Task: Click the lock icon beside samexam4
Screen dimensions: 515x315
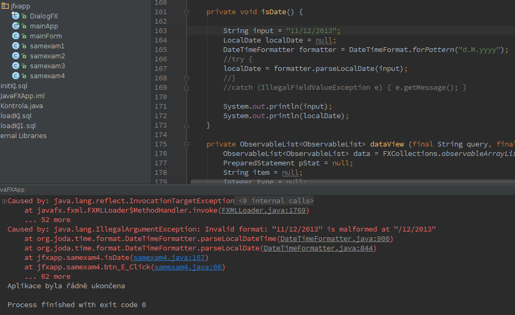Action: point(24,76)
